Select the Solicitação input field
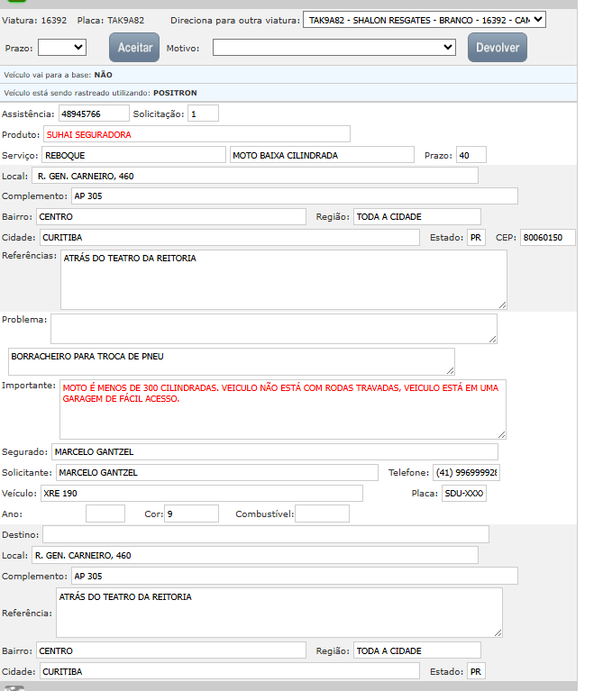 pos(203,114)
